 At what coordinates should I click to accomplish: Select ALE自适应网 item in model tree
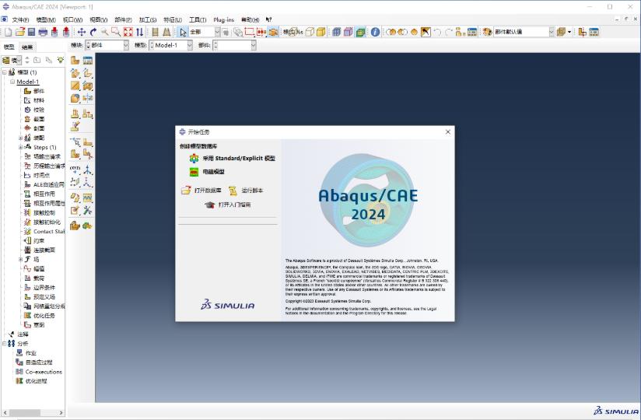pos(49,184)
